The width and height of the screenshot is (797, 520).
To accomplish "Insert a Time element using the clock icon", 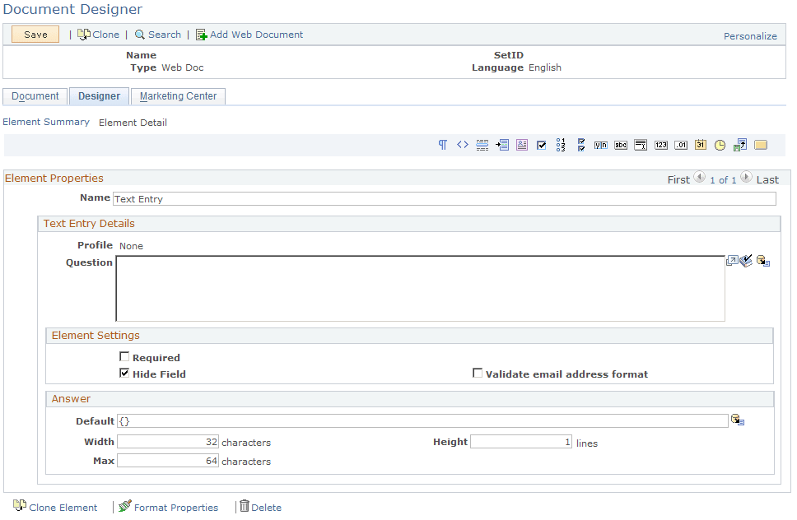I will pyautogui.click(x=720, y=144).
